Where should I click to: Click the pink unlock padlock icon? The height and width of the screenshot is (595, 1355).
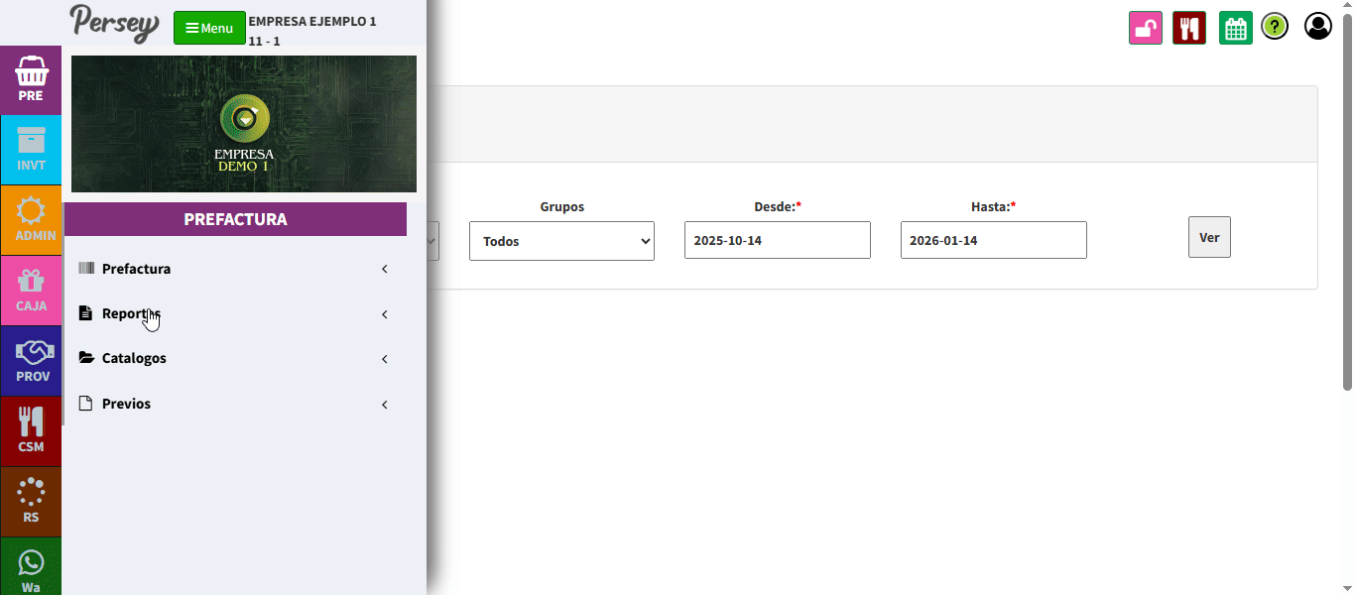[x=1146, y=28]
